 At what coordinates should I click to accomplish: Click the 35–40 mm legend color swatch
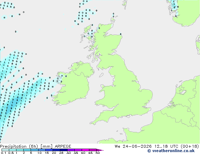coord(78,150)
